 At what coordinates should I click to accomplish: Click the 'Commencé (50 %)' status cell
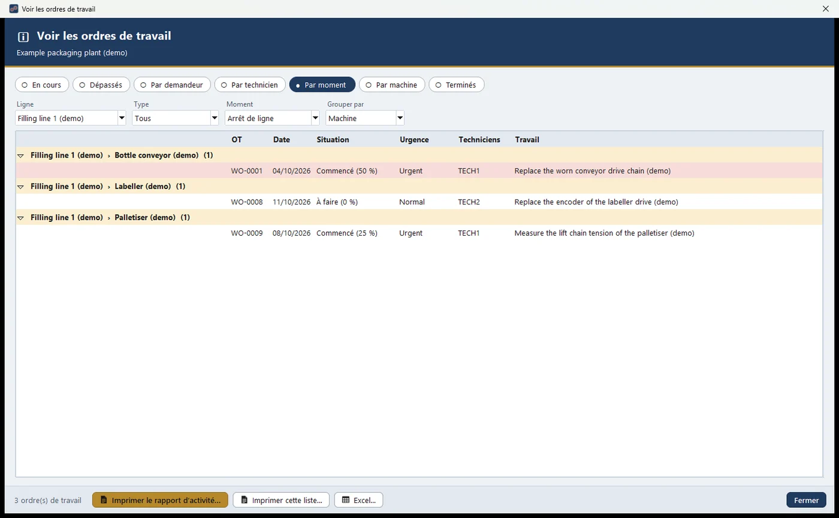pos(347,171)
